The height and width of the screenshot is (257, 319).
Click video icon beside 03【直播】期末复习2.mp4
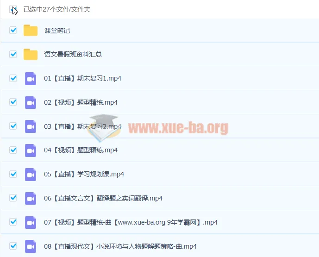point(31,126)
